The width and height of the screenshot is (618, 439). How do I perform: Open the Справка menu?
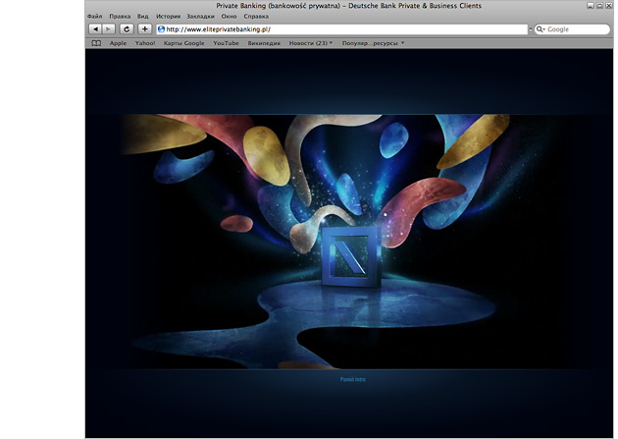click(255, 17)
